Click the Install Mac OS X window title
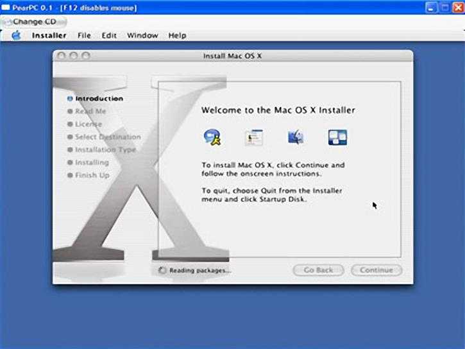 232,56
